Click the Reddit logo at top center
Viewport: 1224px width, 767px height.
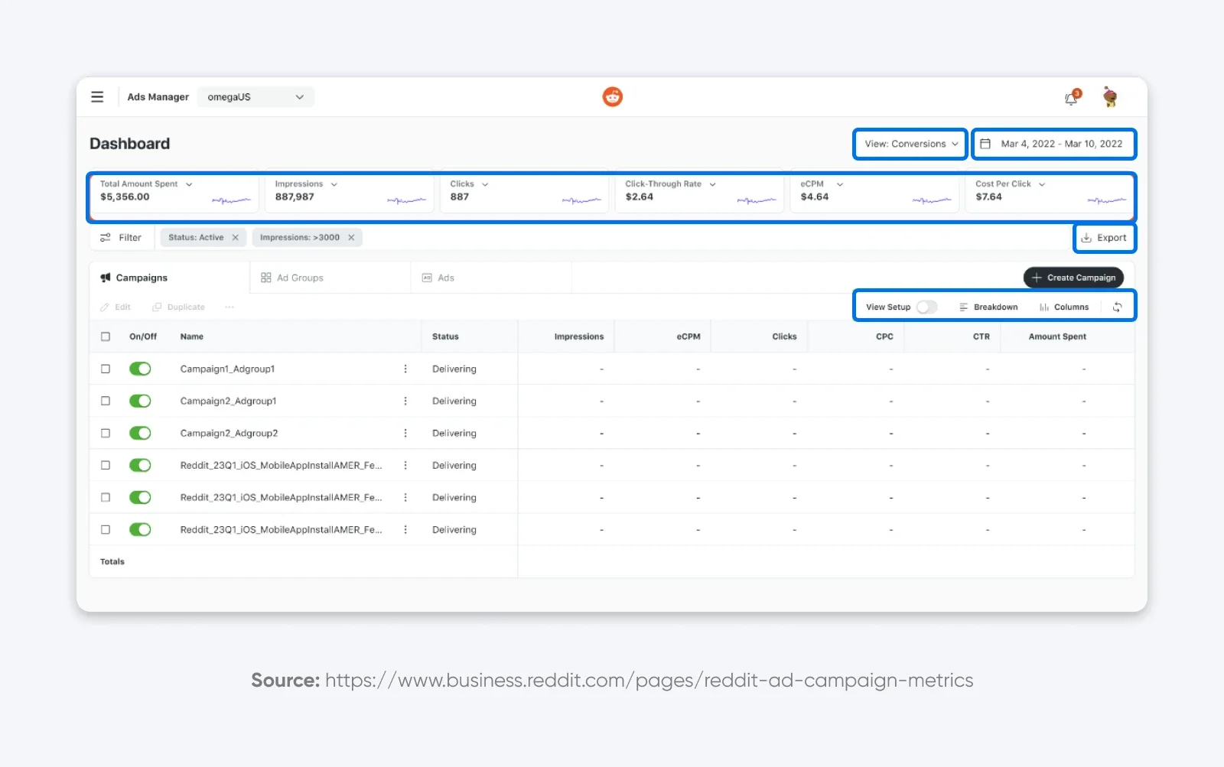click(611, 96)
